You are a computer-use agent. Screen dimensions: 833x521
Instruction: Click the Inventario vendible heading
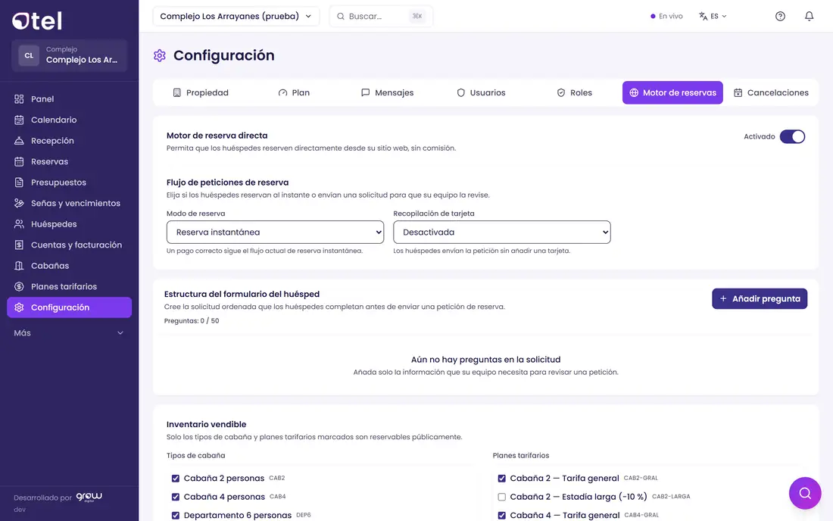coord(206,424)
